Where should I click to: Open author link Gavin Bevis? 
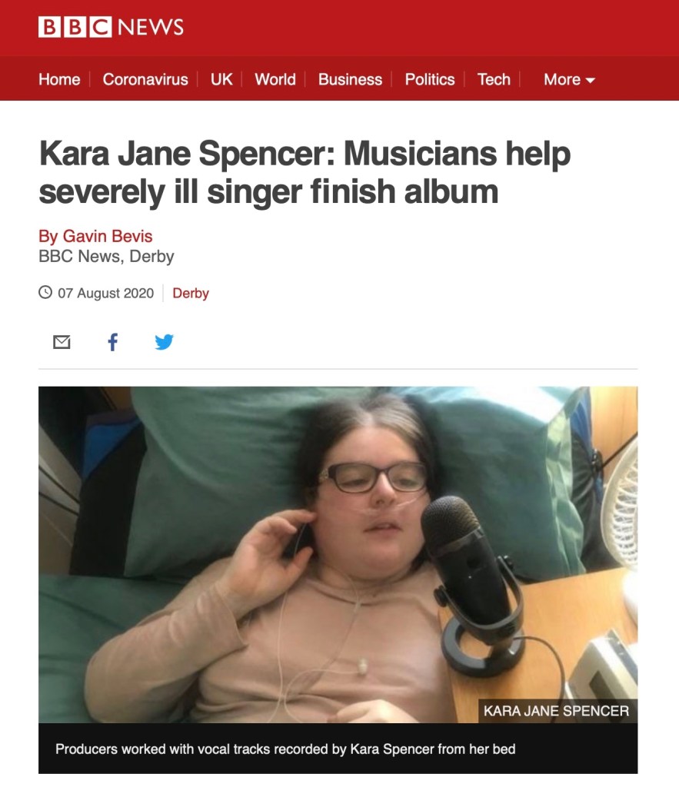[x=95, y=236]
